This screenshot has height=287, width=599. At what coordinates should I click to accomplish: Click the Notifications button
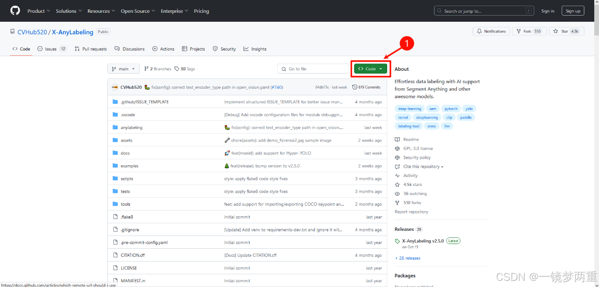point(491,31)
